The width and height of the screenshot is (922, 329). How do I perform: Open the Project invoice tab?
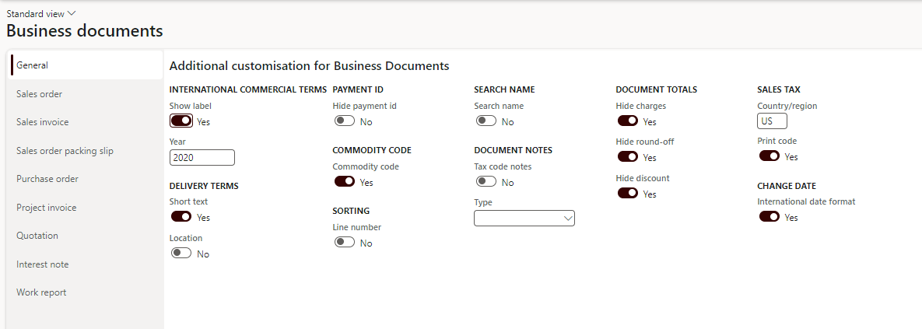[86, 208]
